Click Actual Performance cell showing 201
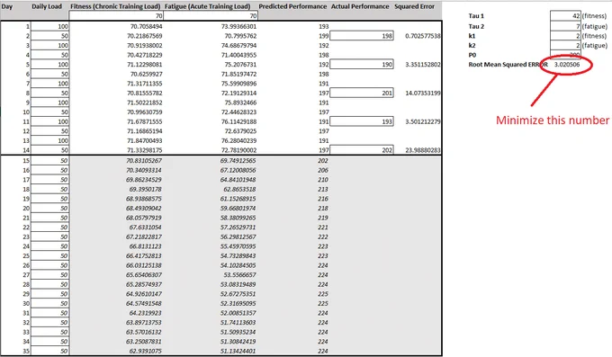 (362, 93)
